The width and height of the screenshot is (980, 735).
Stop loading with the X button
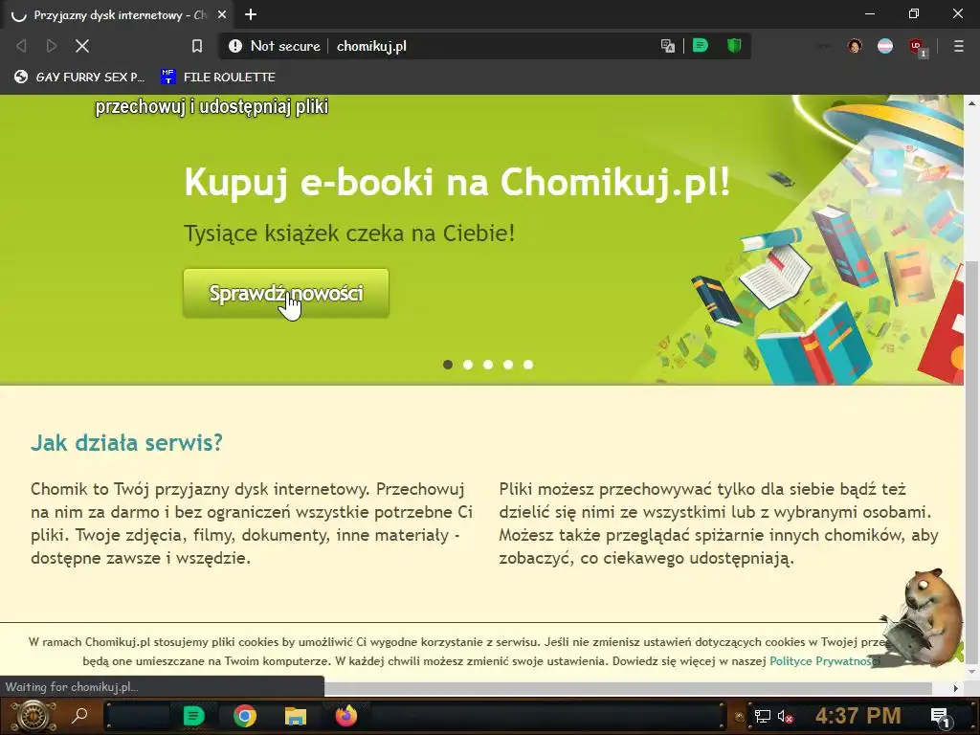coord(82,46)
